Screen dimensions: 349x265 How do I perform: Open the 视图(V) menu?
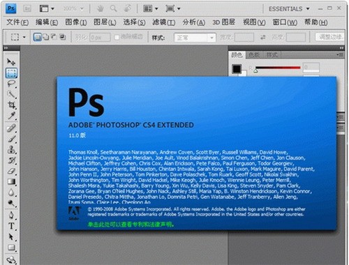254,22
